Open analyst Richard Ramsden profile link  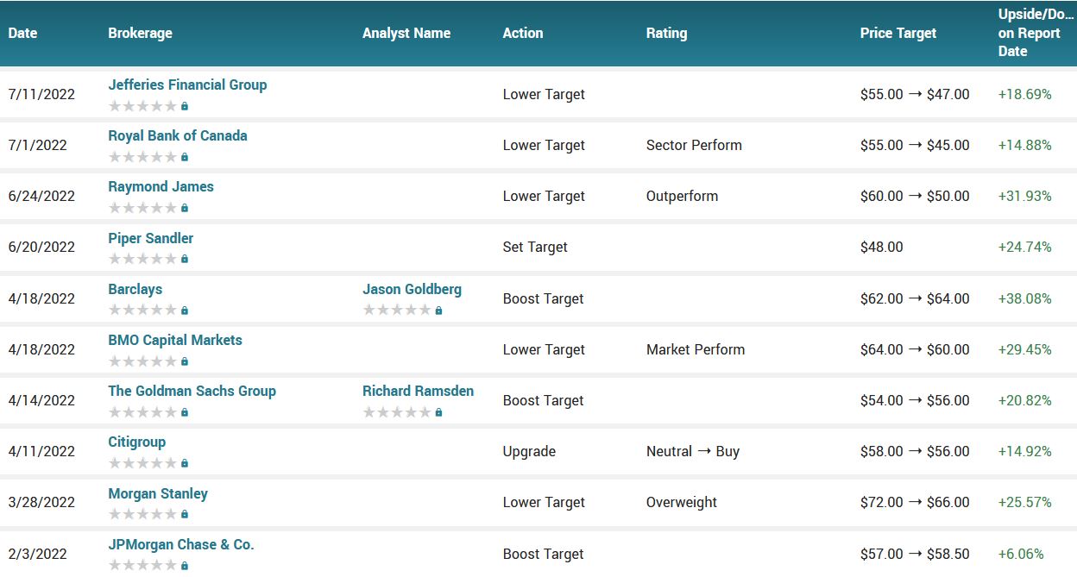pos(418,391)
